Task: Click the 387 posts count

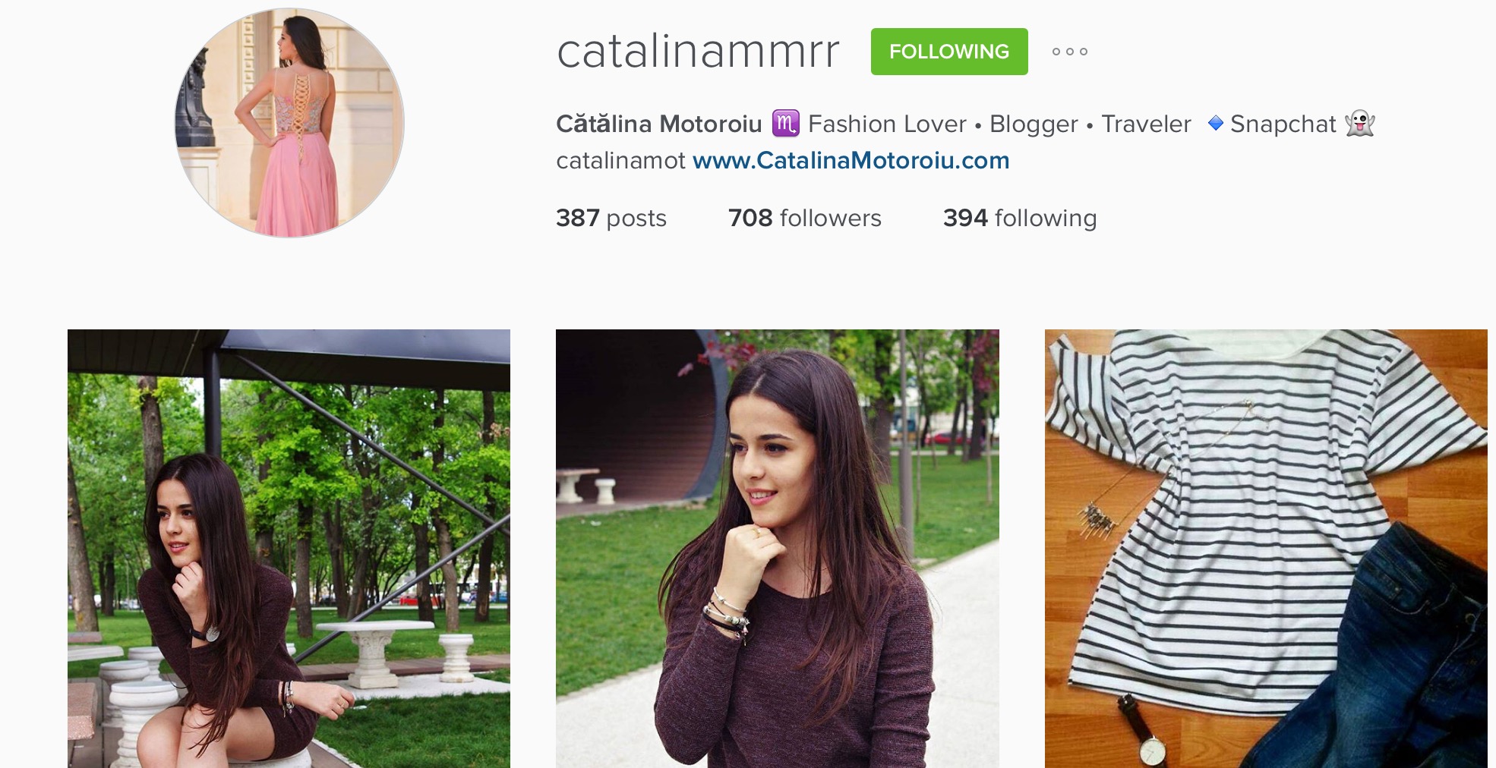Action: [611, 218]
